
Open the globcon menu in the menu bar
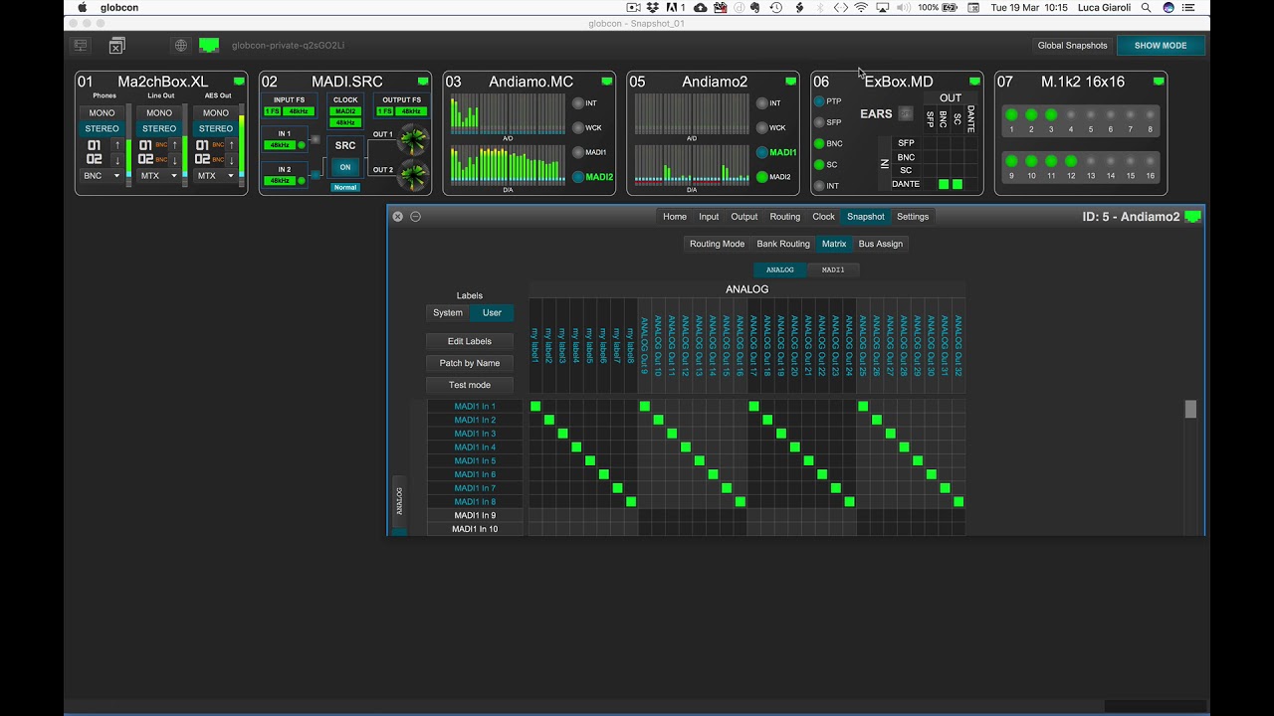119,7
